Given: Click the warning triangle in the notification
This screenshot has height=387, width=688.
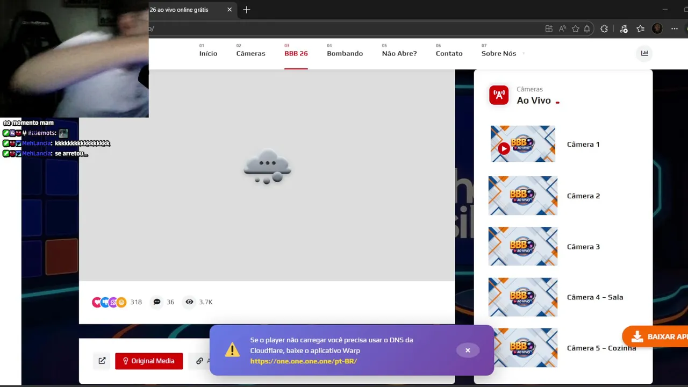Looking at the screenshot, I should (x=232, y=350).
